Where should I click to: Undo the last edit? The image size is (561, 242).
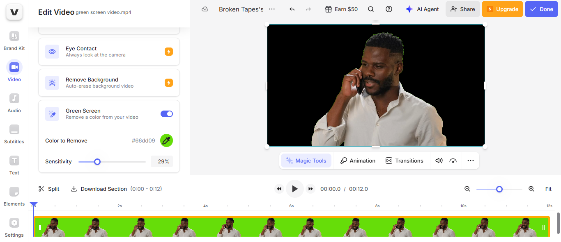292,9
